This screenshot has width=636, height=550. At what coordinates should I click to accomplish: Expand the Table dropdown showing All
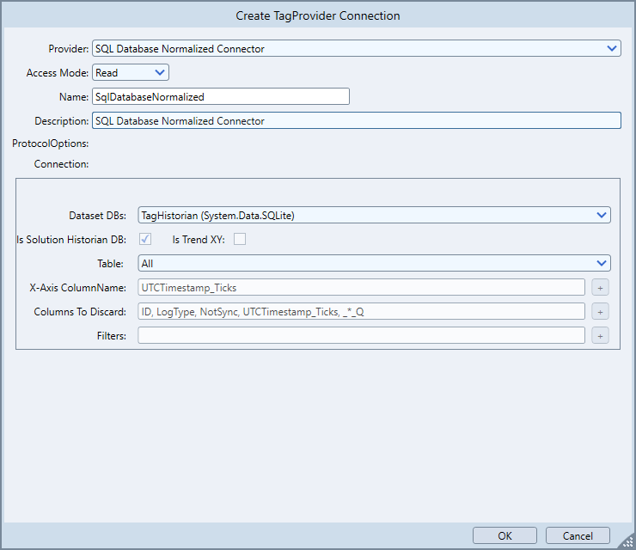tap(374, 263)
